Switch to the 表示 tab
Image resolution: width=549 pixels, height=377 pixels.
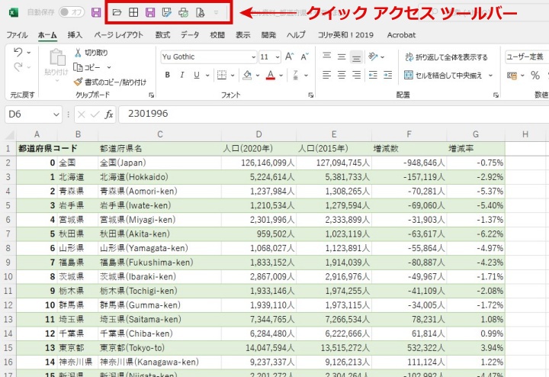click(x=243, y=34)
